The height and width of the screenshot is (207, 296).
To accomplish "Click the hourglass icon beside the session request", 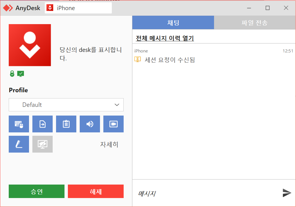I will pyautogui.click(x=137, y=59).
